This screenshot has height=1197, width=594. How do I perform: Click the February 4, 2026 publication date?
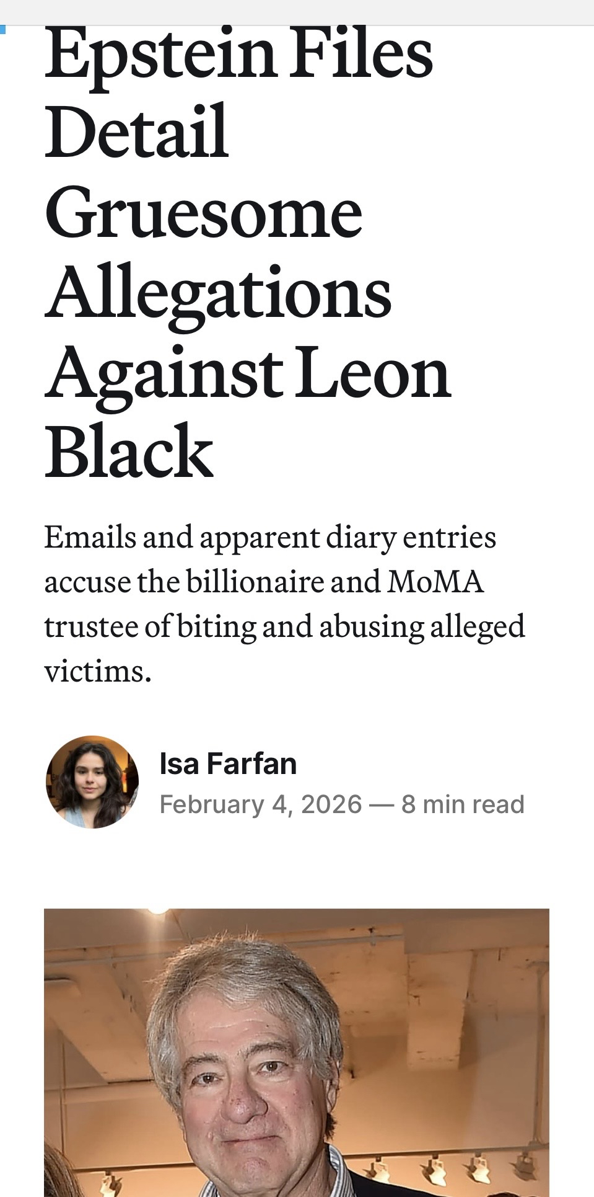pos(260,804)
